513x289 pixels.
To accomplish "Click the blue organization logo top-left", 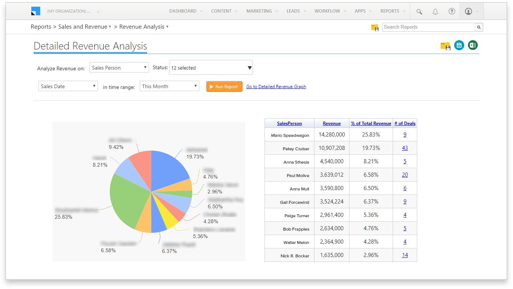I will pyautogui.click(x=36, y=11).
